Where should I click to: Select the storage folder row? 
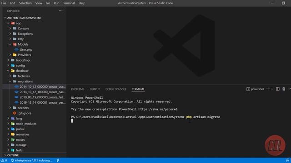35,145
